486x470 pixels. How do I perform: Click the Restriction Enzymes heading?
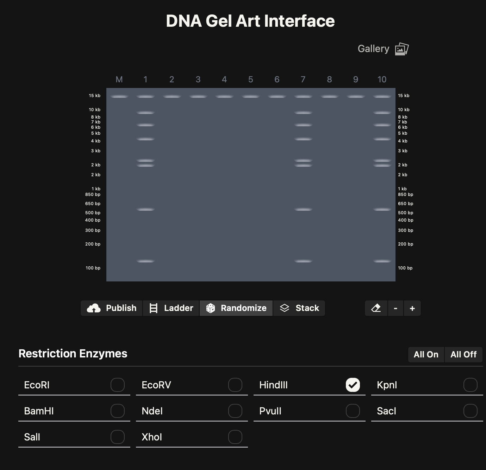pos(73,354)
